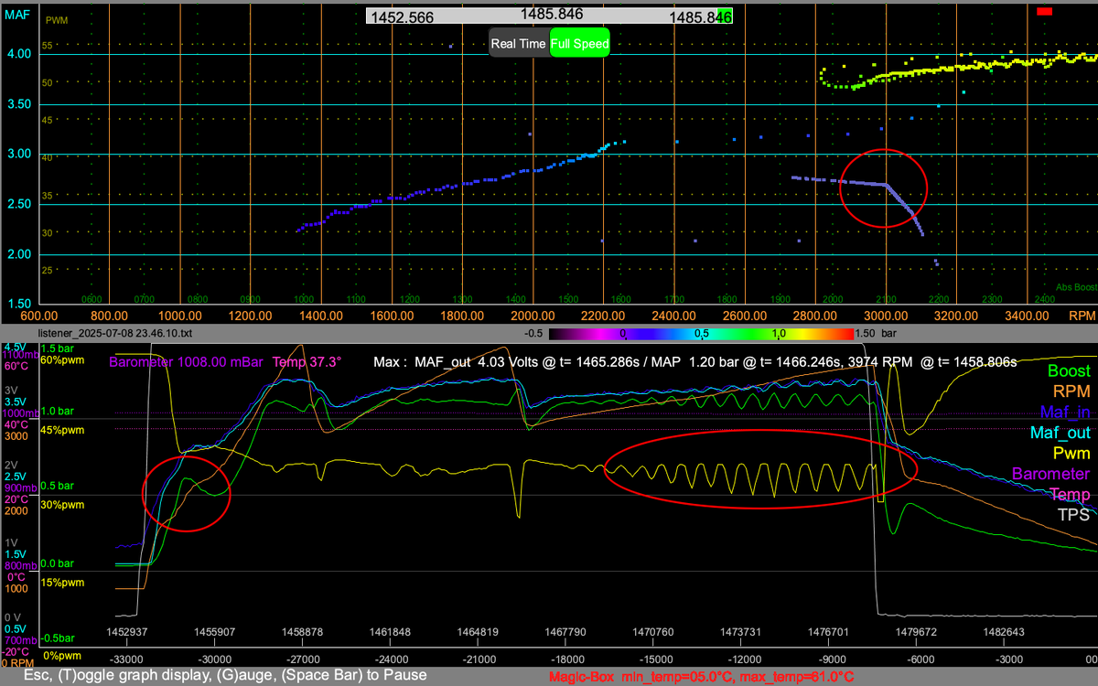Click timestamp 1452937 on time axis

pos(125,631)
